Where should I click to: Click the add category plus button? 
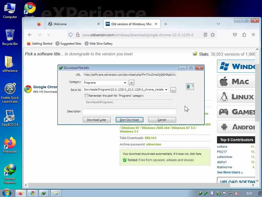tap(132, 83)
